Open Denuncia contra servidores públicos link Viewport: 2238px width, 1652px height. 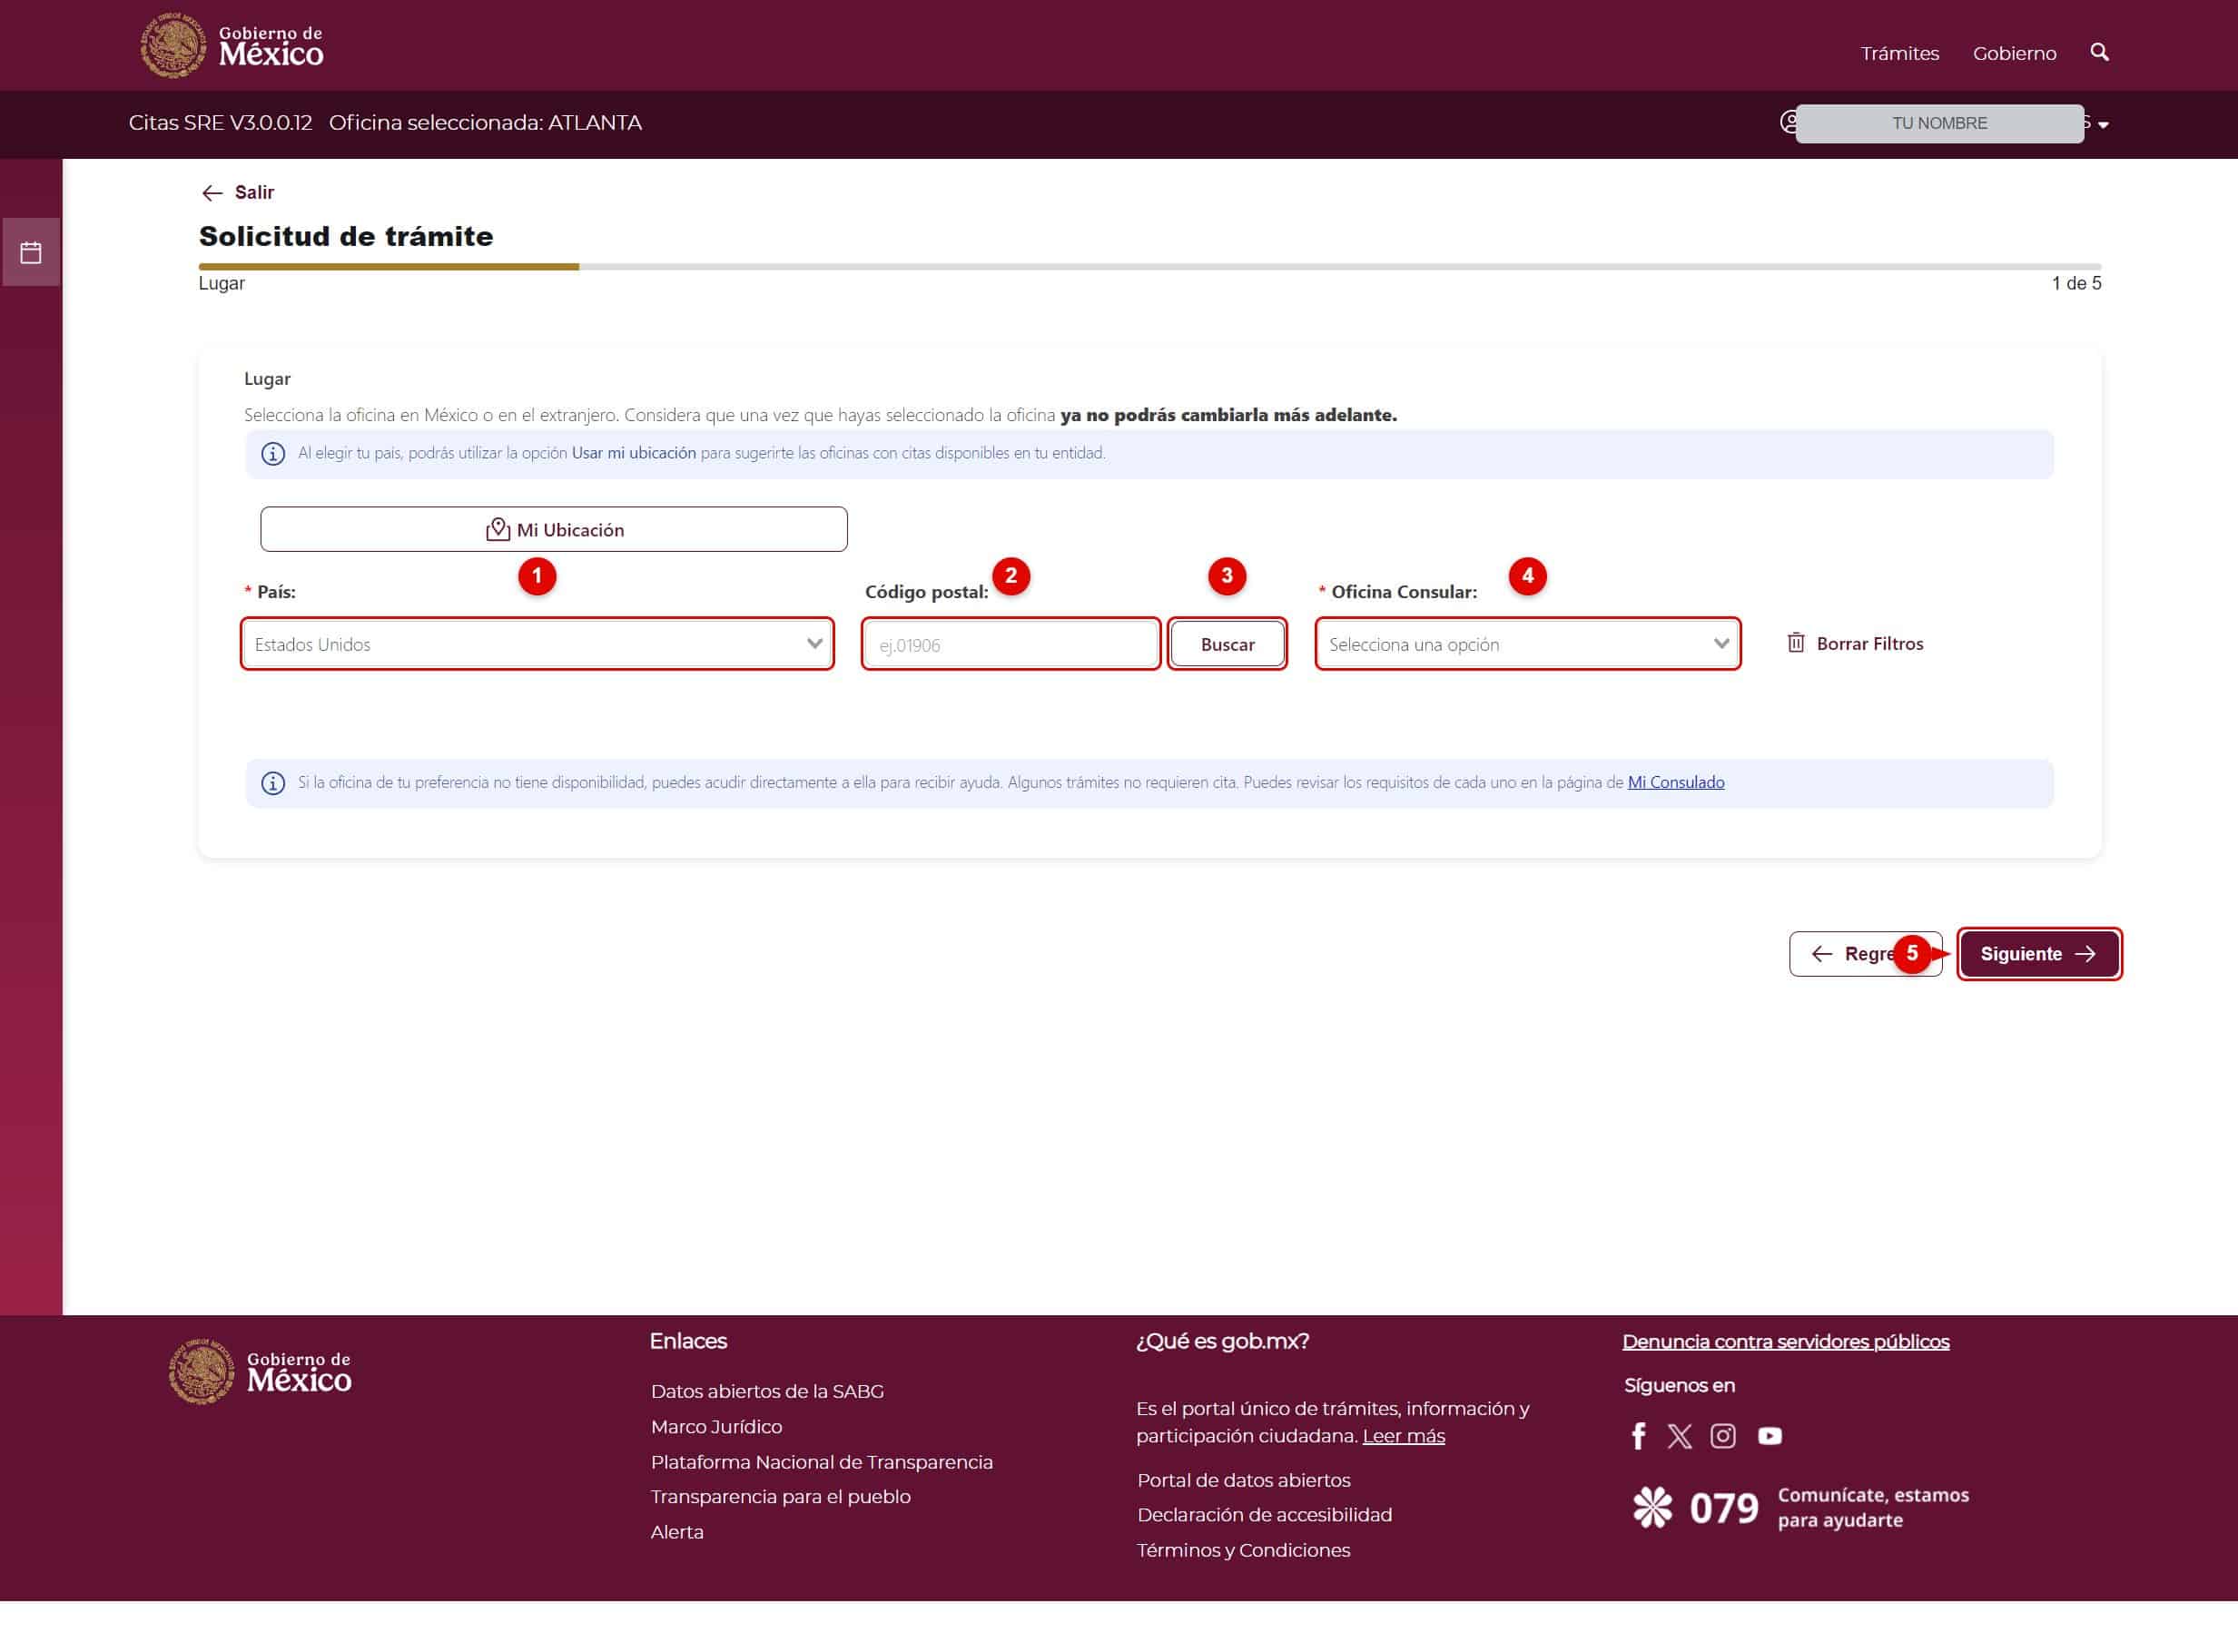pos(1785,1341)
